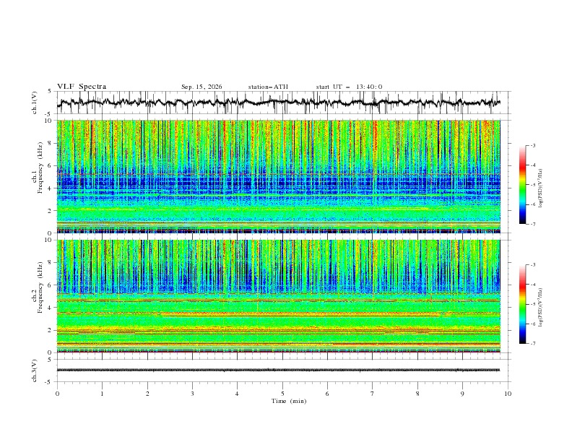The height and width of the screenshot is (442, 572).
Task: Click the ch.2 spectrogram lower color bar
Action: coord(522,304)
